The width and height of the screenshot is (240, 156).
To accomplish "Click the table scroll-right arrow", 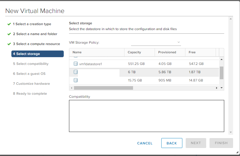I will [216, 88].
